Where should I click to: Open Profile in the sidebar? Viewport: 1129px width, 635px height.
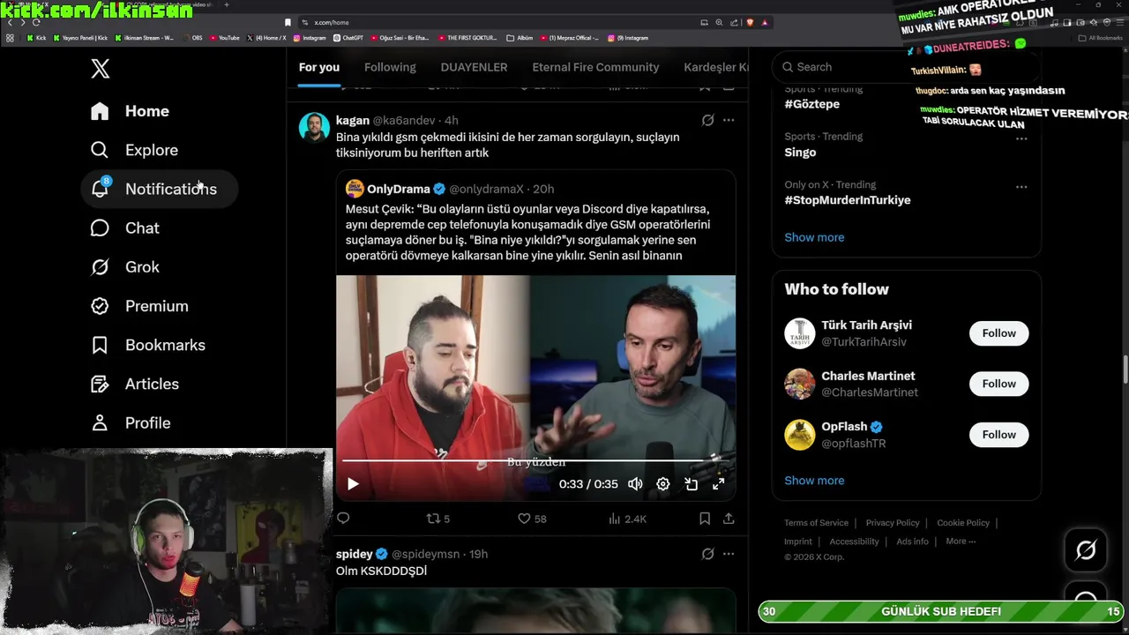[x=130, y=422]
